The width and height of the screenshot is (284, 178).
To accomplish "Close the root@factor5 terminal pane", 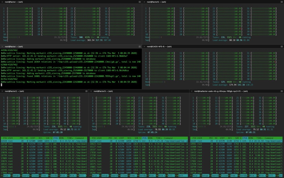I will click(x=144, y=2).
